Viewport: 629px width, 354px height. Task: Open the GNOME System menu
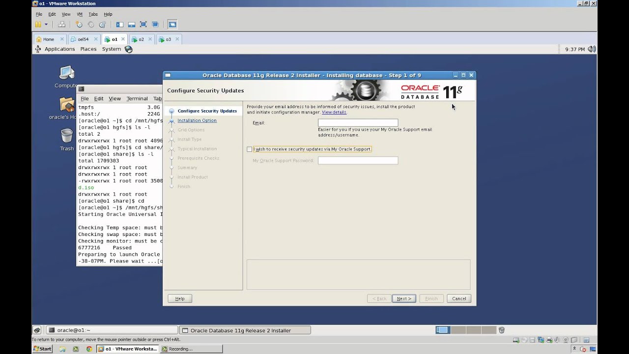click(112, 49)
